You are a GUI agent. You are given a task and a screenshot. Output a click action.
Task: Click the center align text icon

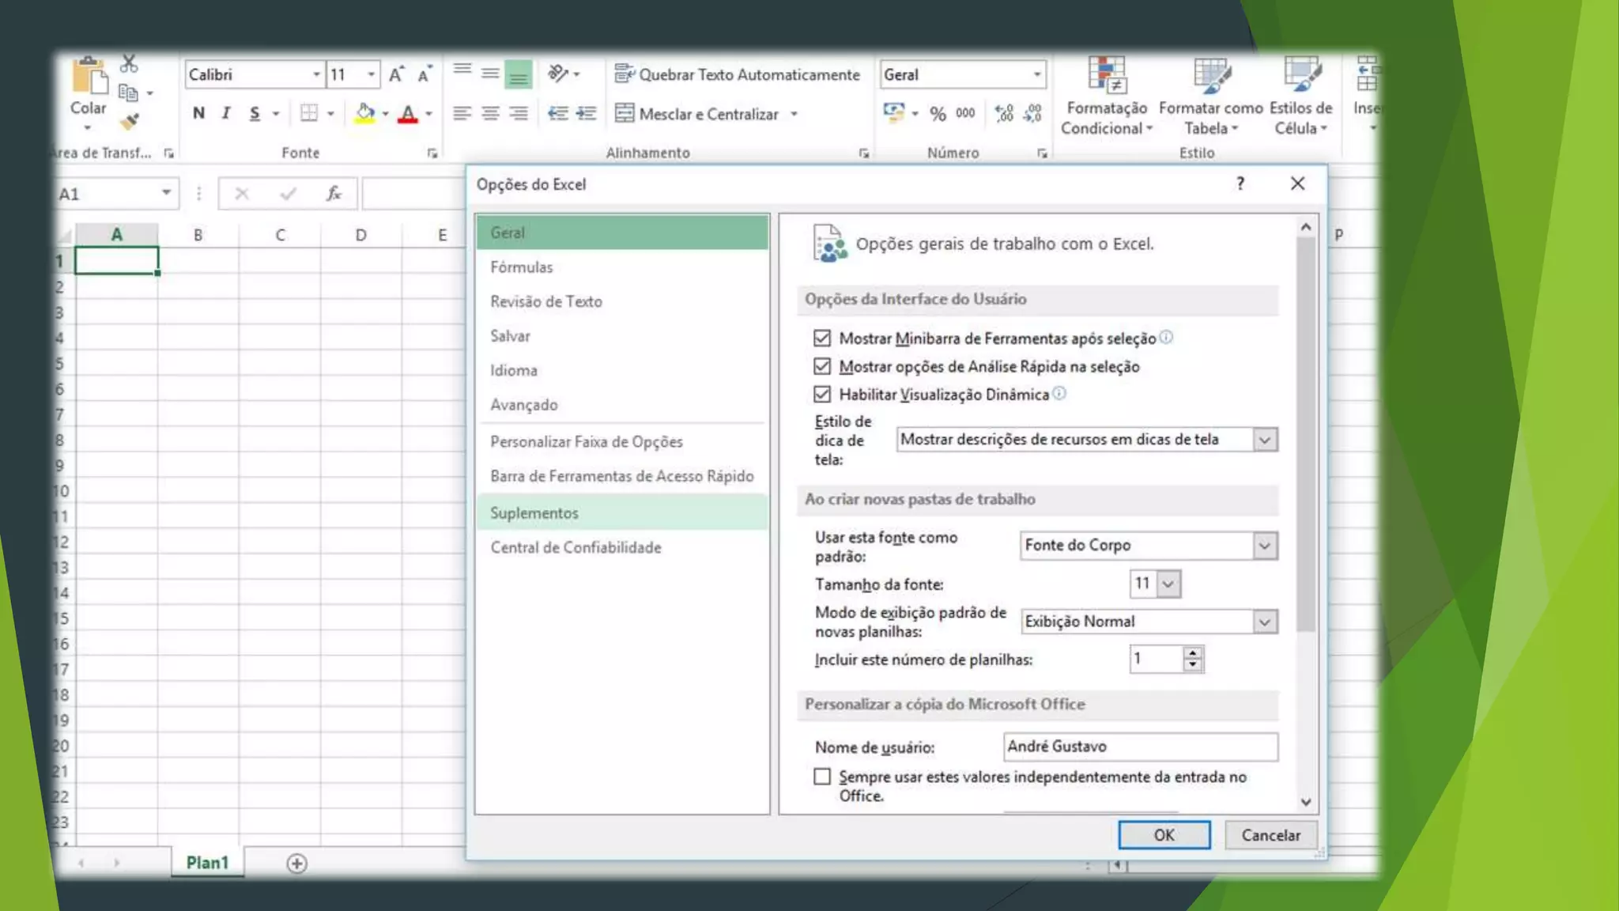point(490,114)
